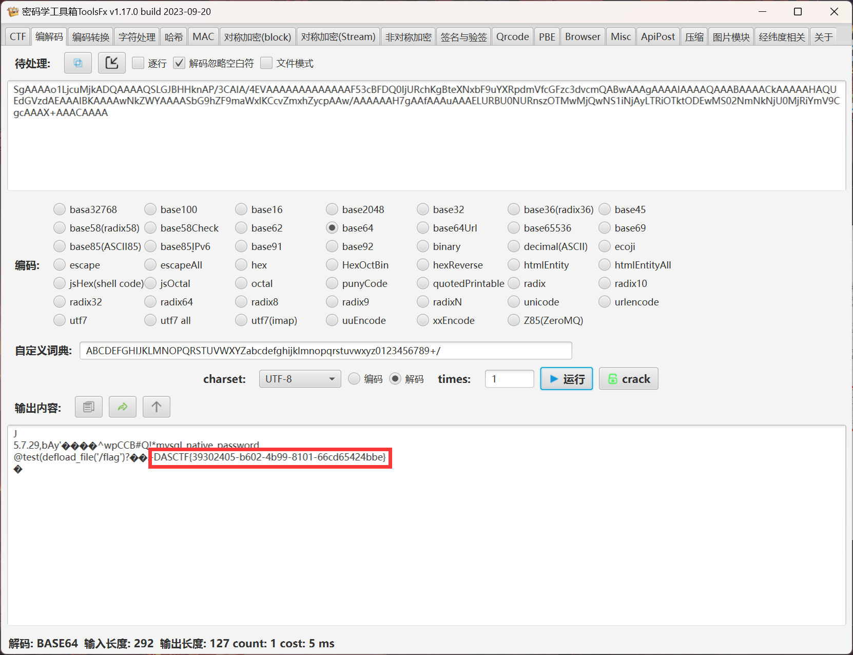Click into the 待处理 input text area

426,136
